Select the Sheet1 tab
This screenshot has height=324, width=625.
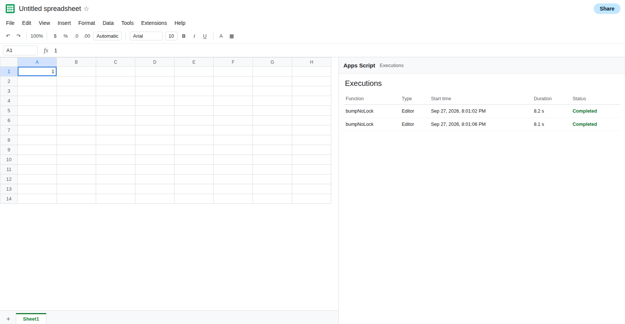[x=31, y=319]
